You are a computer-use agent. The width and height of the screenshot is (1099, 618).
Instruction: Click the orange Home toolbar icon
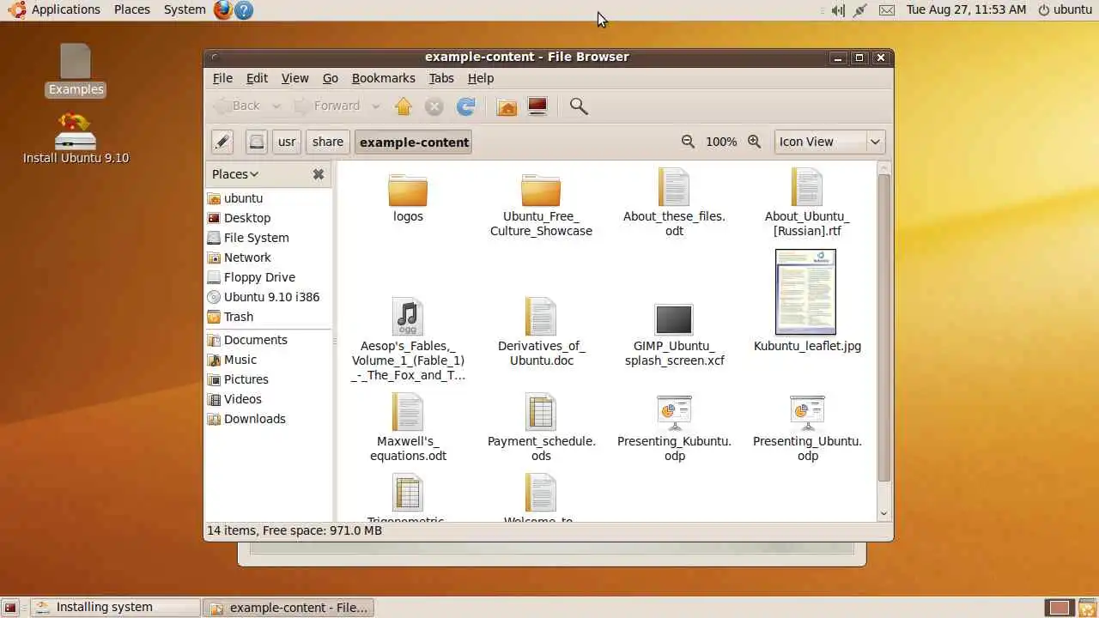click(507, 106)
